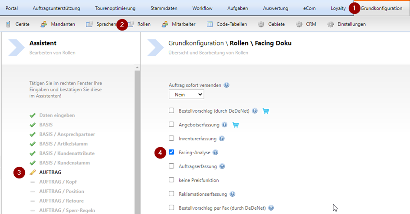
Task: Click the Mandanten people icon
Action: click(44, 24)
